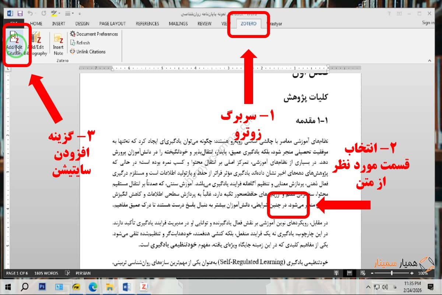Click the zoom in plus button

[412, 273]
